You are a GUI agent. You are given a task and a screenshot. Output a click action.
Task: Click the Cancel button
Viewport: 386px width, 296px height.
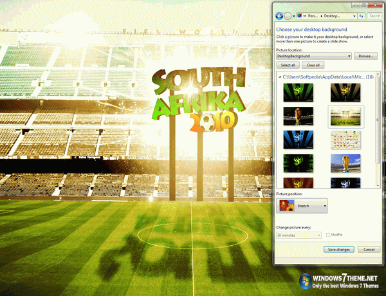(369, 250)
